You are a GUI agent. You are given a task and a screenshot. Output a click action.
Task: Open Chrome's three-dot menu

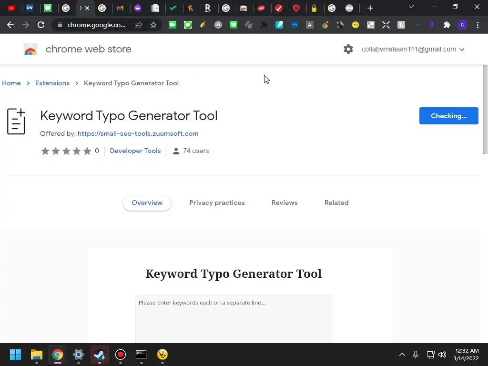(x=478, y=25)
